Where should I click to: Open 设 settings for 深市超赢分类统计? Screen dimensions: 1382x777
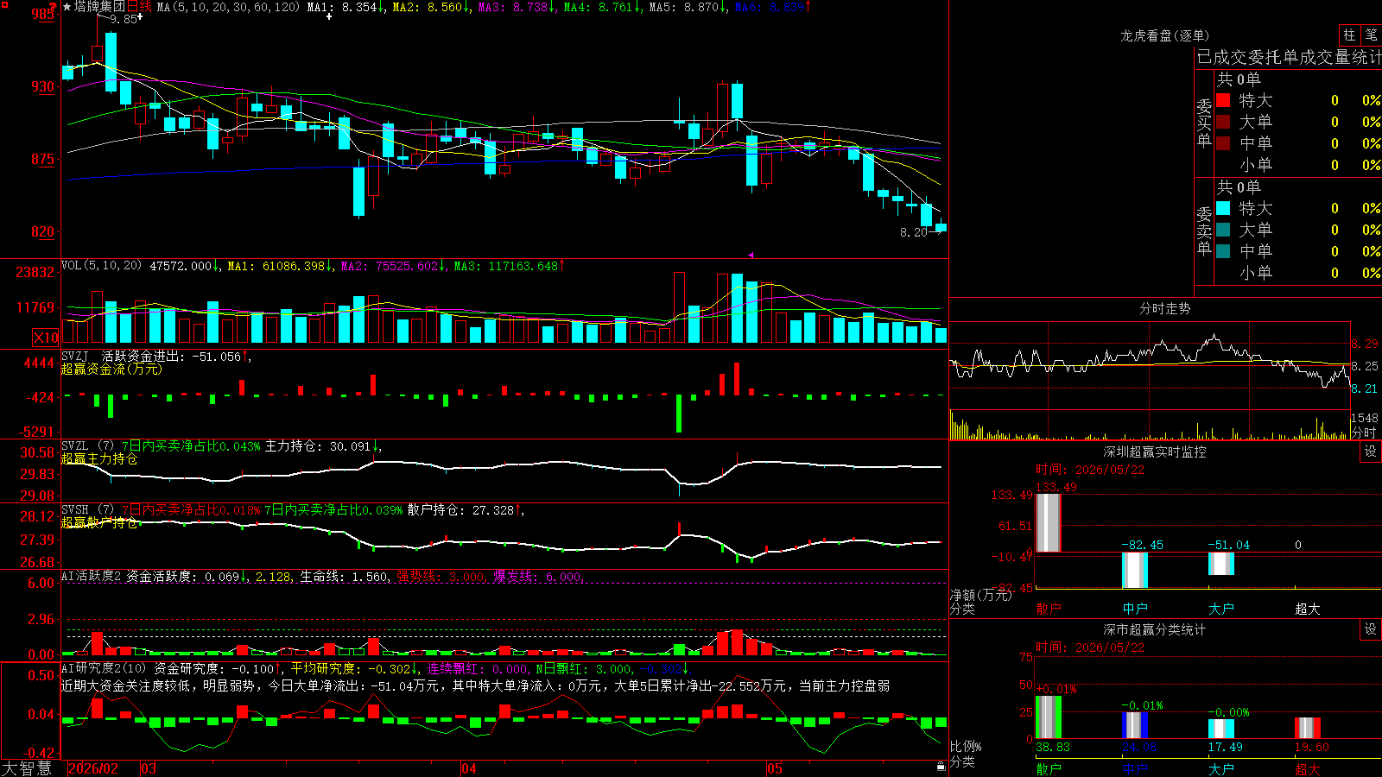(x=1371, y=629)
